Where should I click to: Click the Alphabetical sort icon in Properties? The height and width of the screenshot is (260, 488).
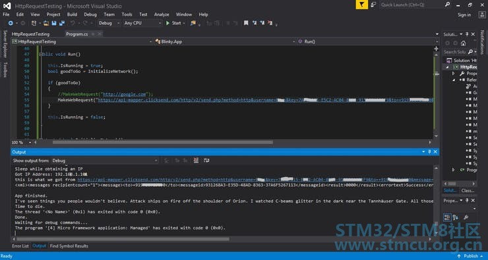pyautogui.click(x=456, y=217)
